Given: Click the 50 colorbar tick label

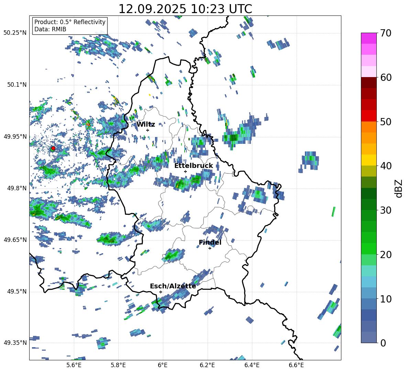Looking at the screenshot, I should 385,121.
